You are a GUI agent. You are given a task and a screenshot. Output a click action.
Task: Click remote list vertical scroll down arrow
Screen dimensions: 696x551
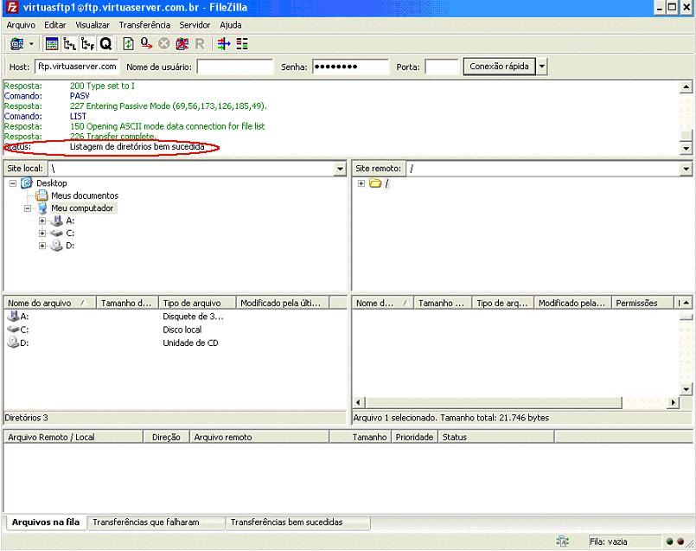[x=686, y=390]
